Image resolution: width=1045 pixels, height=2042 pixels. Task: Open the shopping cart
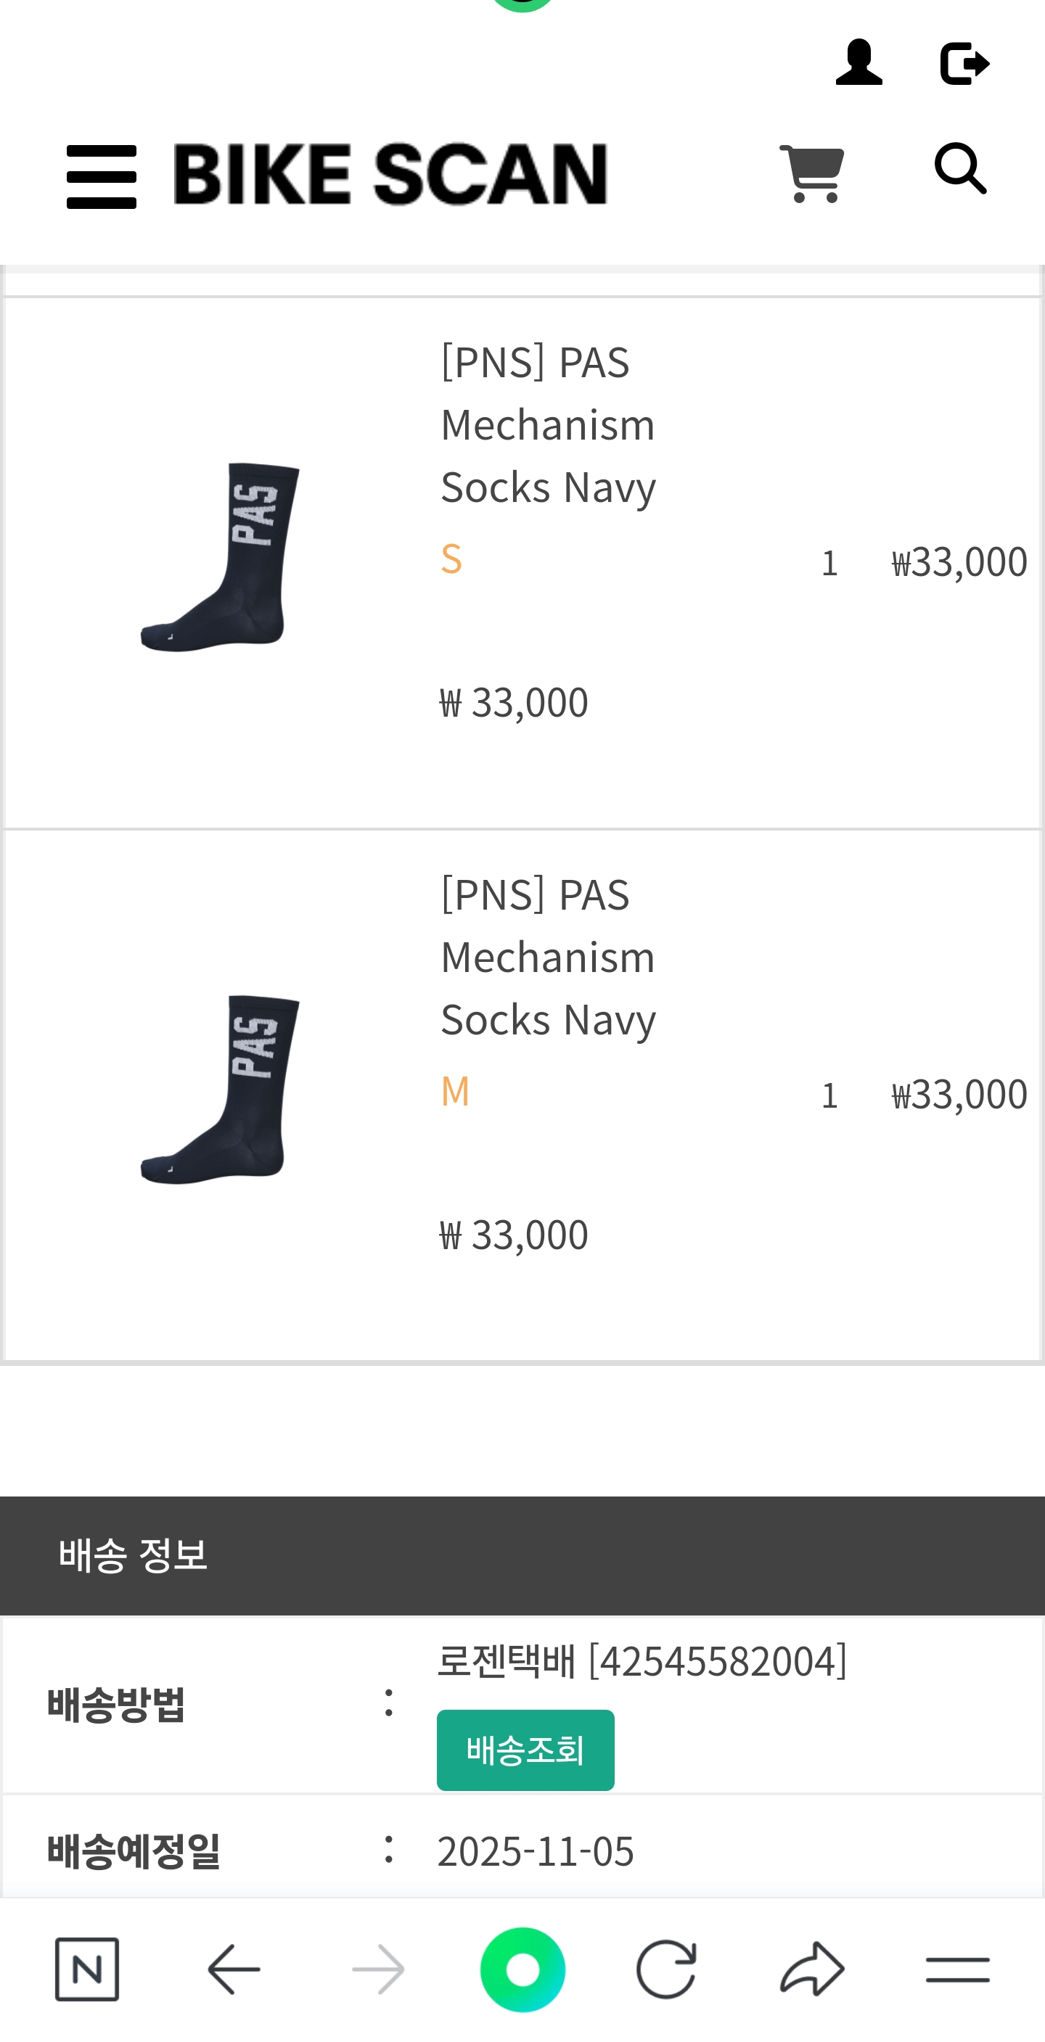(x=812, y=173)
